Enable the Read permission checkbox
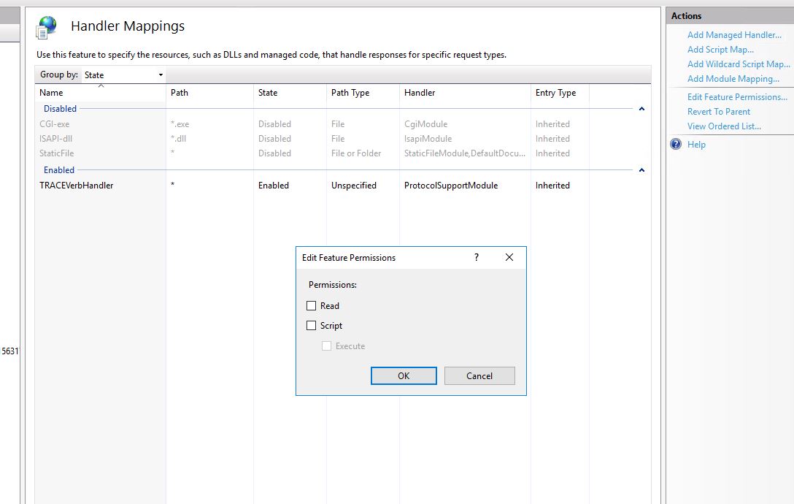 click(312, 306)
